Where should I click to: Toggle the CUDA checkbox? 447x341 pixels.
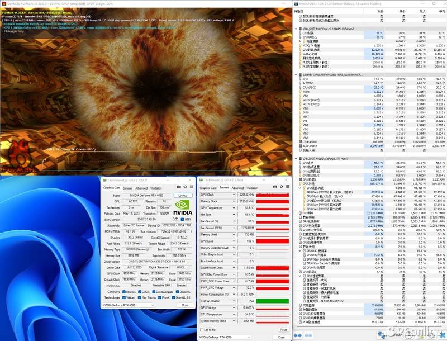140,292
